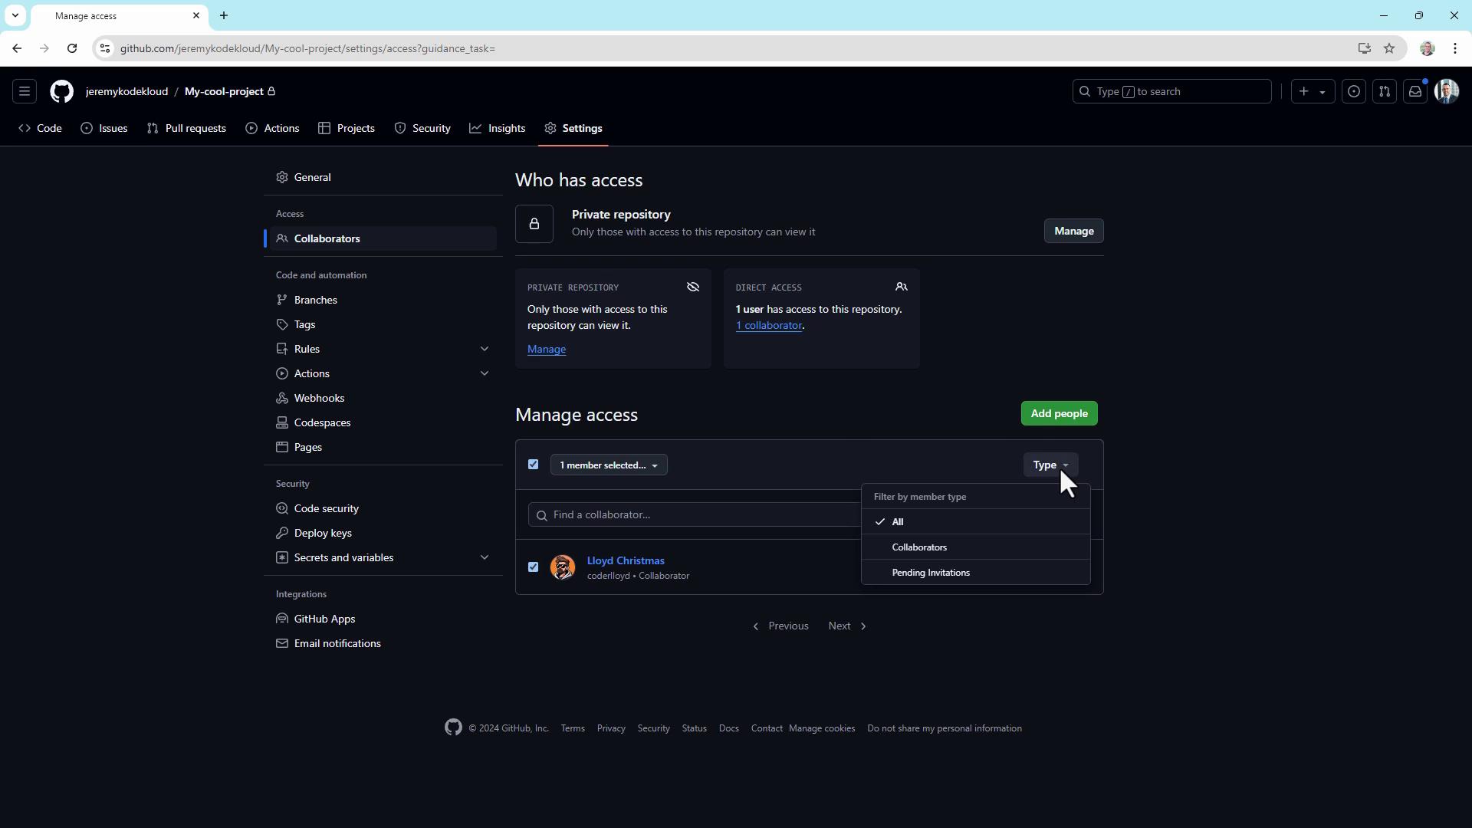
Task: Click the Add people button
Action: 1059,413
